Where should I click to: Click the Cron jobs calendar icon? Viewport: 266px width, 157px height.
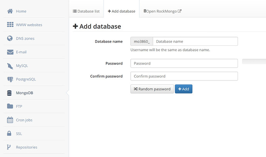point(10,120)
